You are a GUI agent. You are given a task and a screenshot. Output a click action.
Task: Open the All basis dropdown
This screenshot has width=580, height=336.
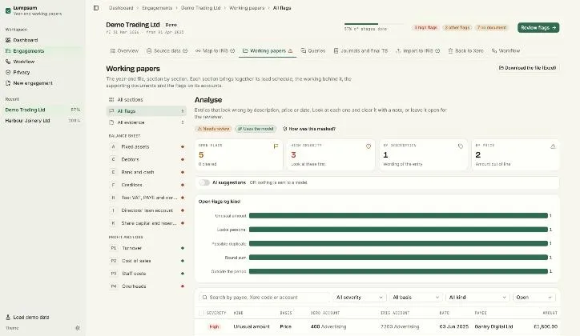coord(416,298)
